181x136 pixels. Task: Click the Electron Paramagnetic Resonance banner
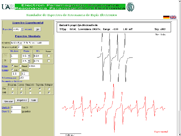[70, 7]
